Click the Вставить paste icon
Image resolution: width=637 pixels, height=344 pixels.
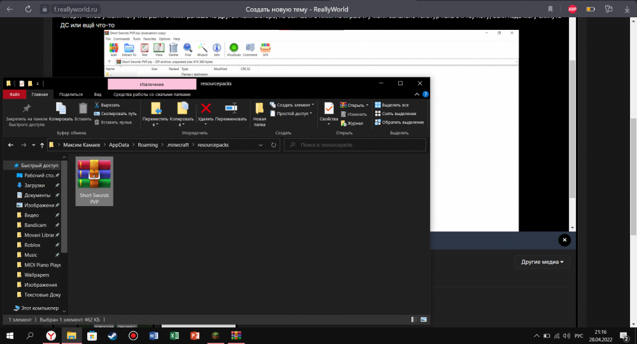83,108
